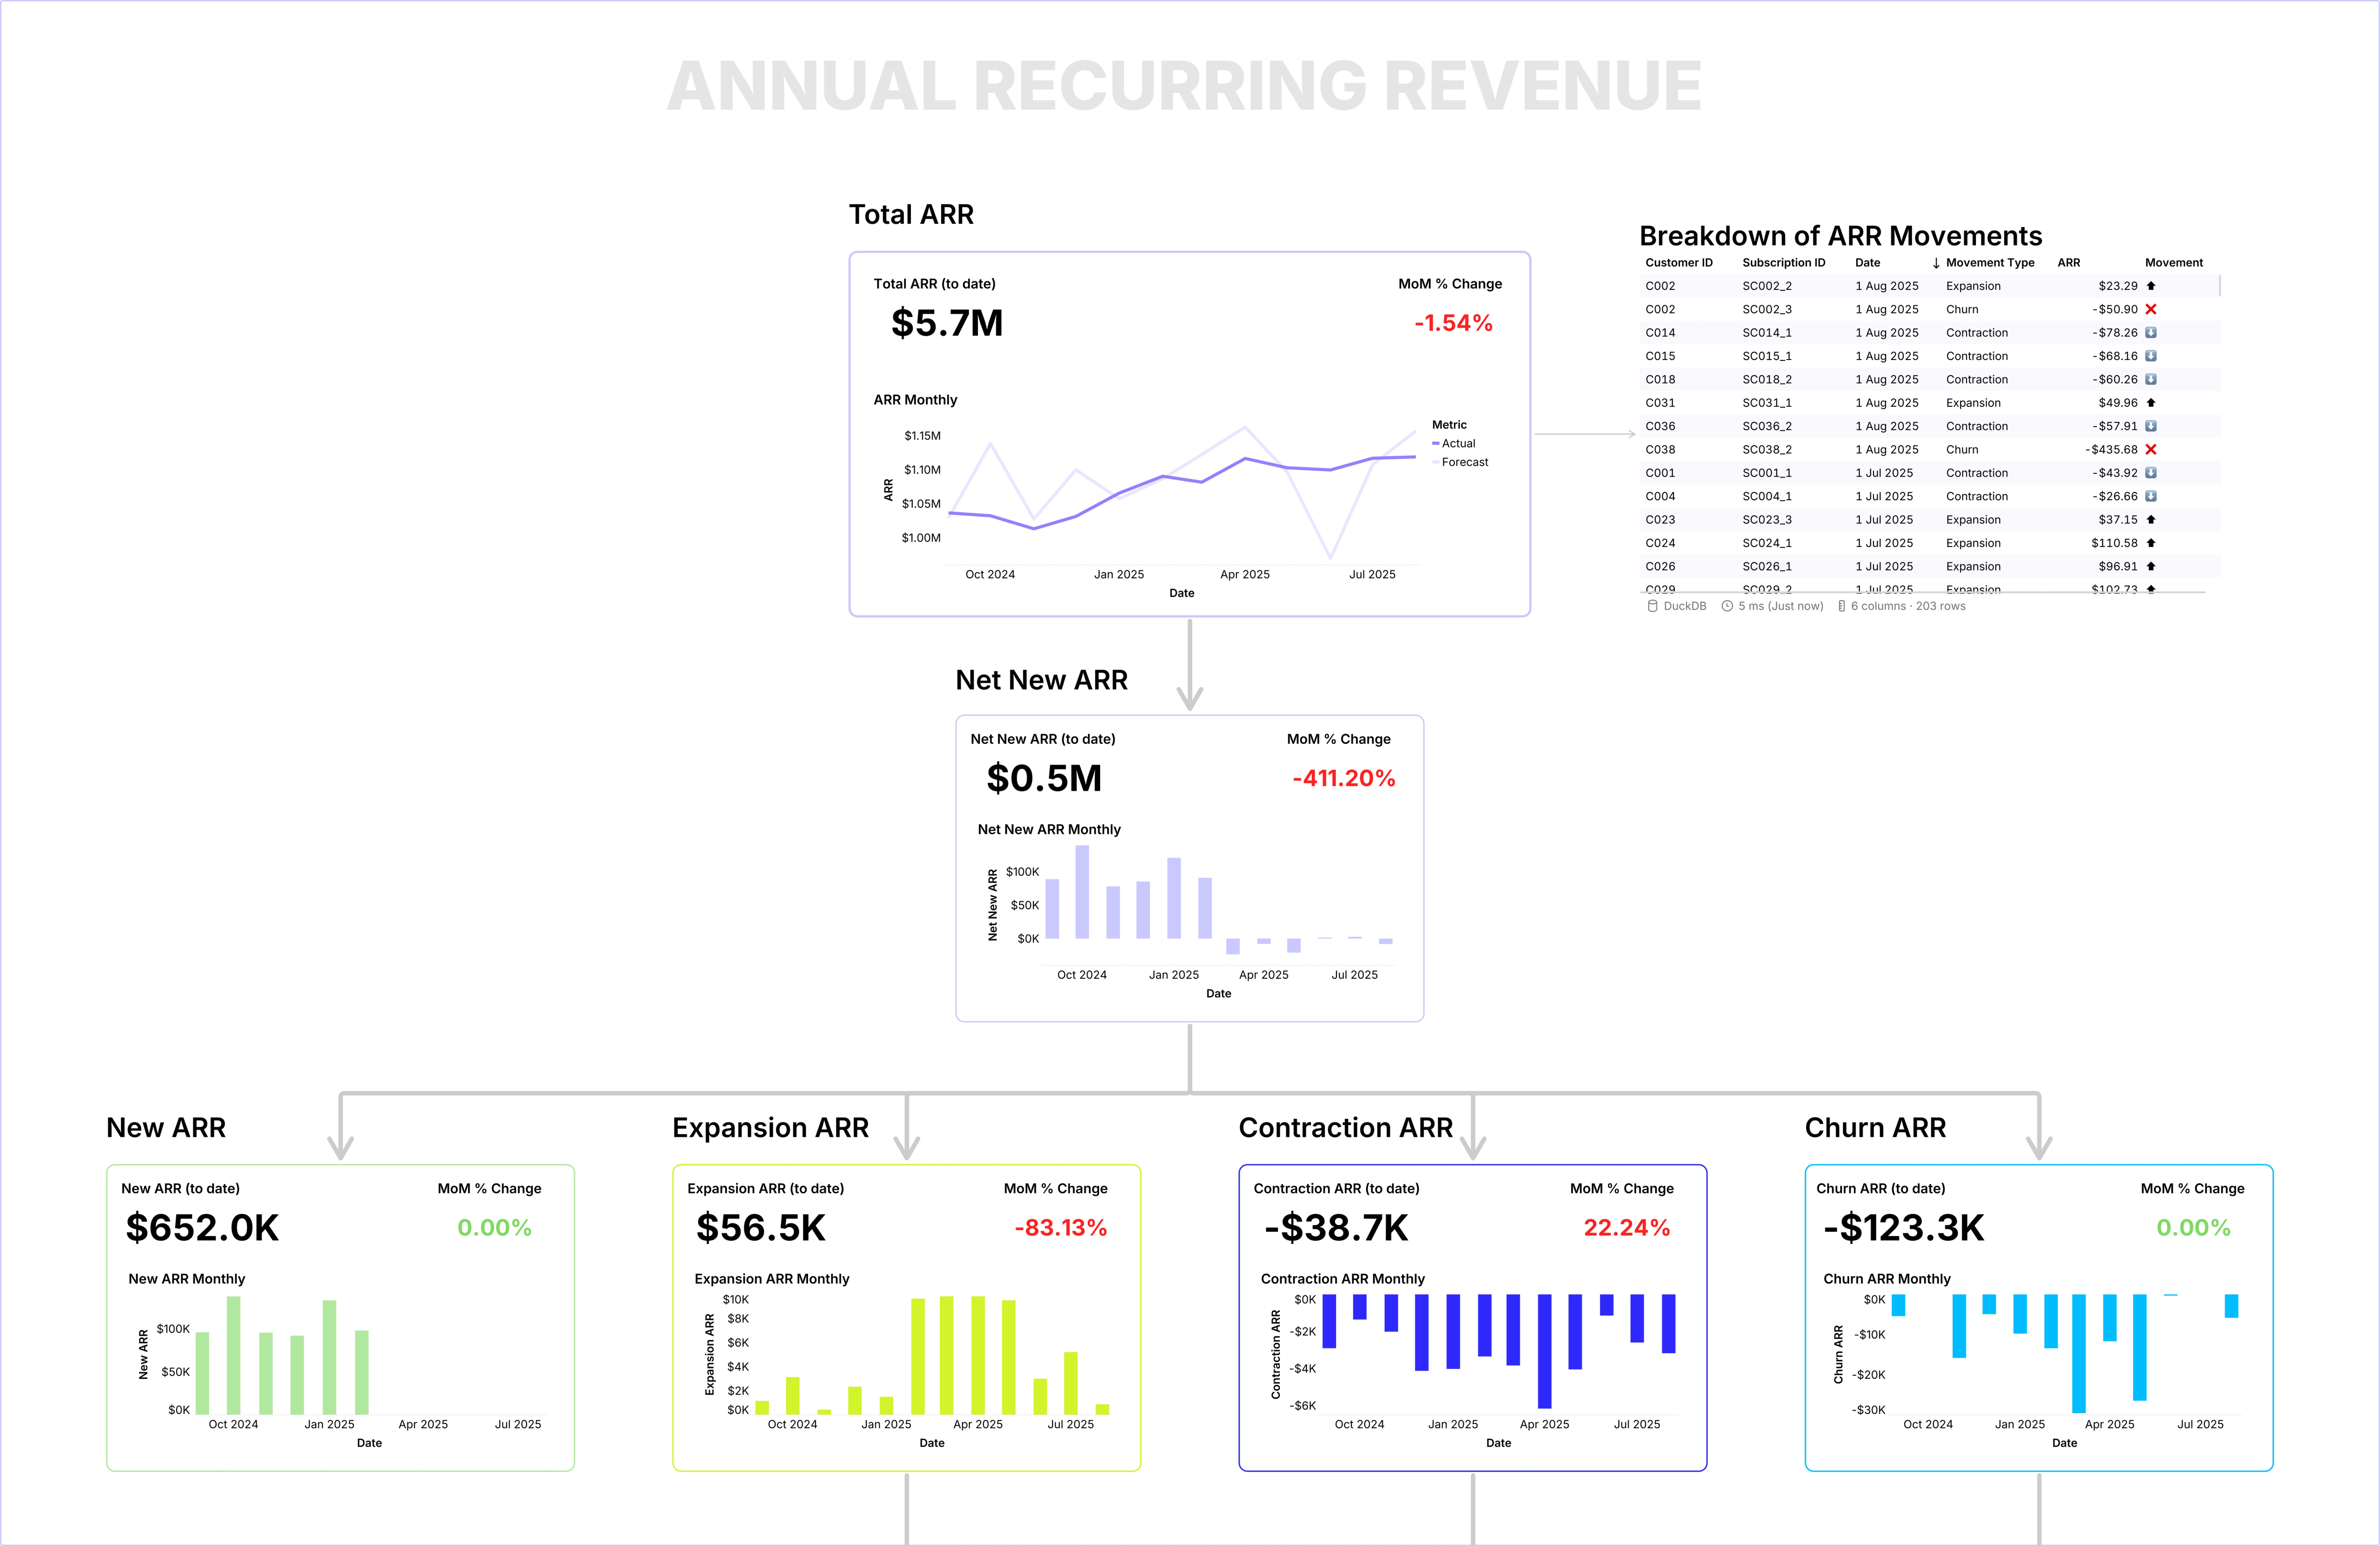
Task: Click up-arrow icon in C024 expansion row
Action: 2151,543
